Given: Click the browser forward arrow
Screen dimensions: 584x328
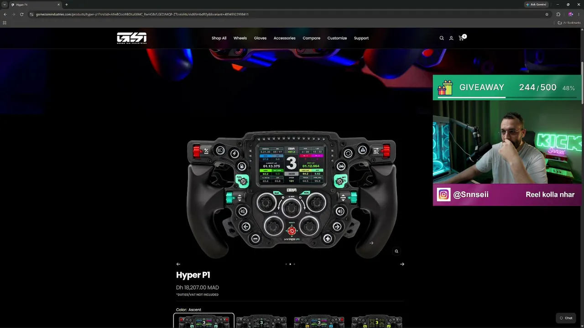Looking at the screenshot, I should pyautogui.click(x=13, y=14).
